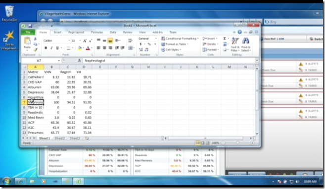Click the Cut scissors icon

tap(35, 39)
